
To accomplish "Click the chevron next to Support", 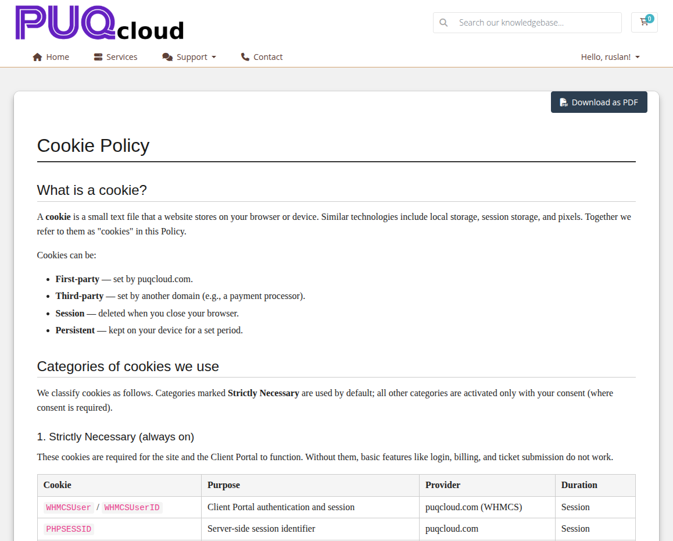I will tap(214, 57).
